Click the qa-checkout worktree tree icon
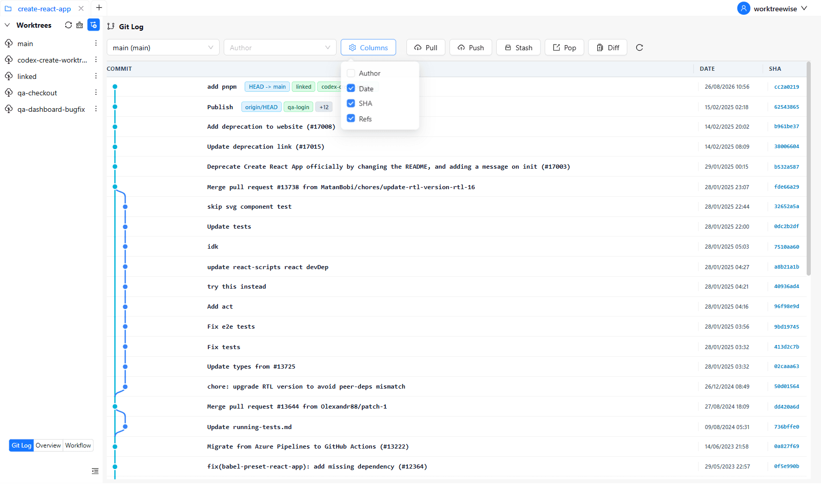The height and width of the screenshot is (487, 821). (9, 93)
